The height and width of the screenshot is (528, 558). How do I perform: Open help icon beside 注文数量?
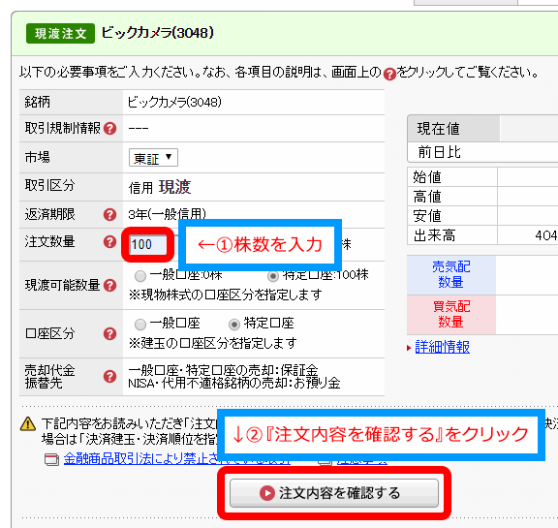coord(110,242)
